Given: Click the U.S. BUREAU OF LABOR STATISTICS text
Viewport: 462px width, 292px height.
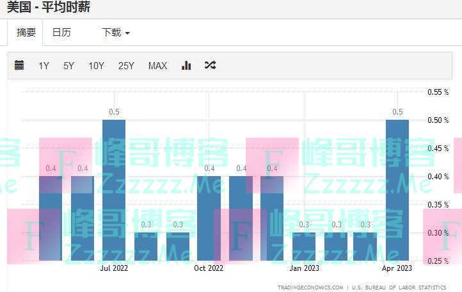Looking at the screenshot, I should tap(399, 288).
